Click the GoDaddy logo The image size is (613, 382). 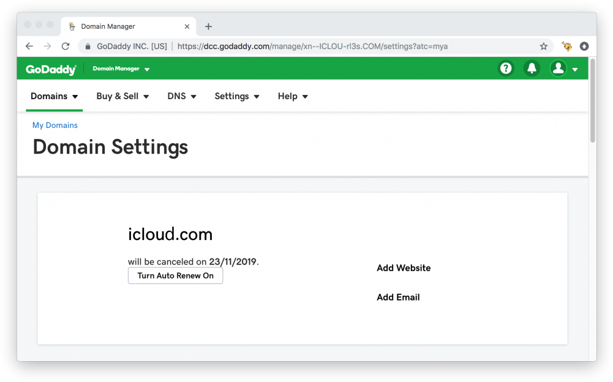(x=50, y=69)
